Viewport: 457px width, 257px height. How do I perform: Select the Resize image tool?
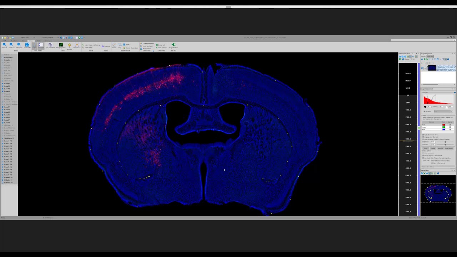click(x=114, y=45)
